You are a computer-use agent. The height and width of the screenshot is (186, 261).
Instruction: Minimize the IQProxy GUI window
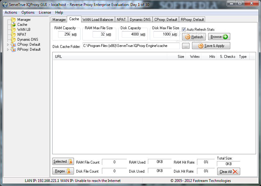(231, 3)
